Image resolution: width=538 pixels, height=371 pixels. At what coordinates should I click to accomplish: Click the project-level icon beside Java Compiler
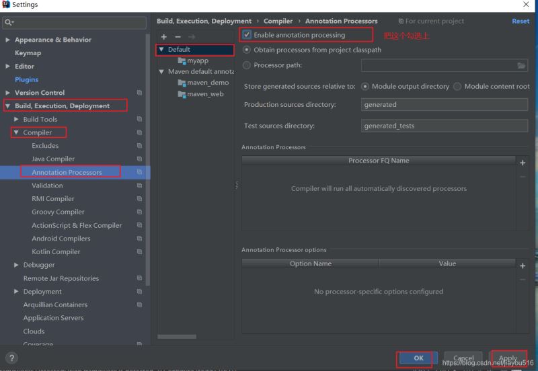coord(139,159)
